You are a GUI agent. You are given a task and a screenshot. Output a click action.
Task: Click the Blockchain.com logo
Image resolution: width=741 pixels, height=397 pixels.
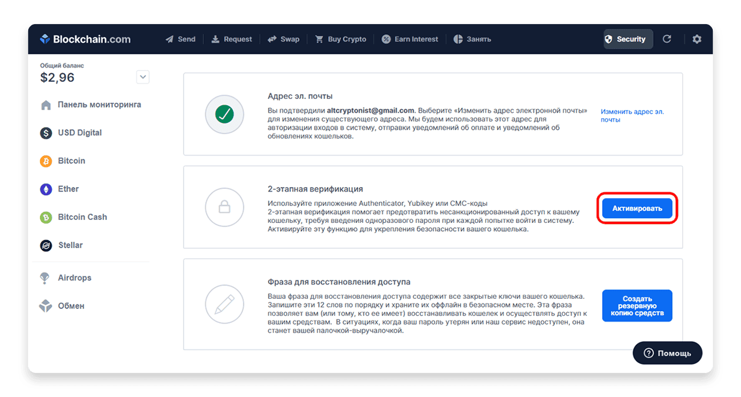(85, 39)
